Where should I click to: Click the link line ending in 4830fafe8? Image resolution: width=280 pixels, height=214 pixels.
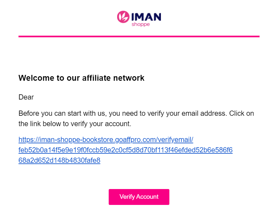pyautogui.click(x=59, y=160)
